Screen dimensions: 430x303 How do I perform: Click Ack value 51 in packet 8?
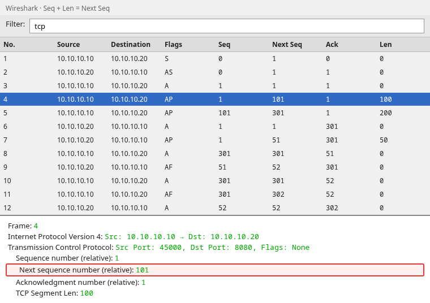click(330, 154)
